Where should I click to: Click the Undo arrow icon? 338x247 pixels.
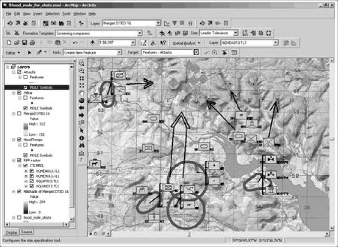point(75,43)
